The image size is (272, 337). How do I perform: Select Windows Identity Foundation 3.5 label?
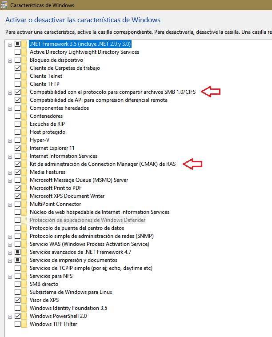(x=68, y=308)
